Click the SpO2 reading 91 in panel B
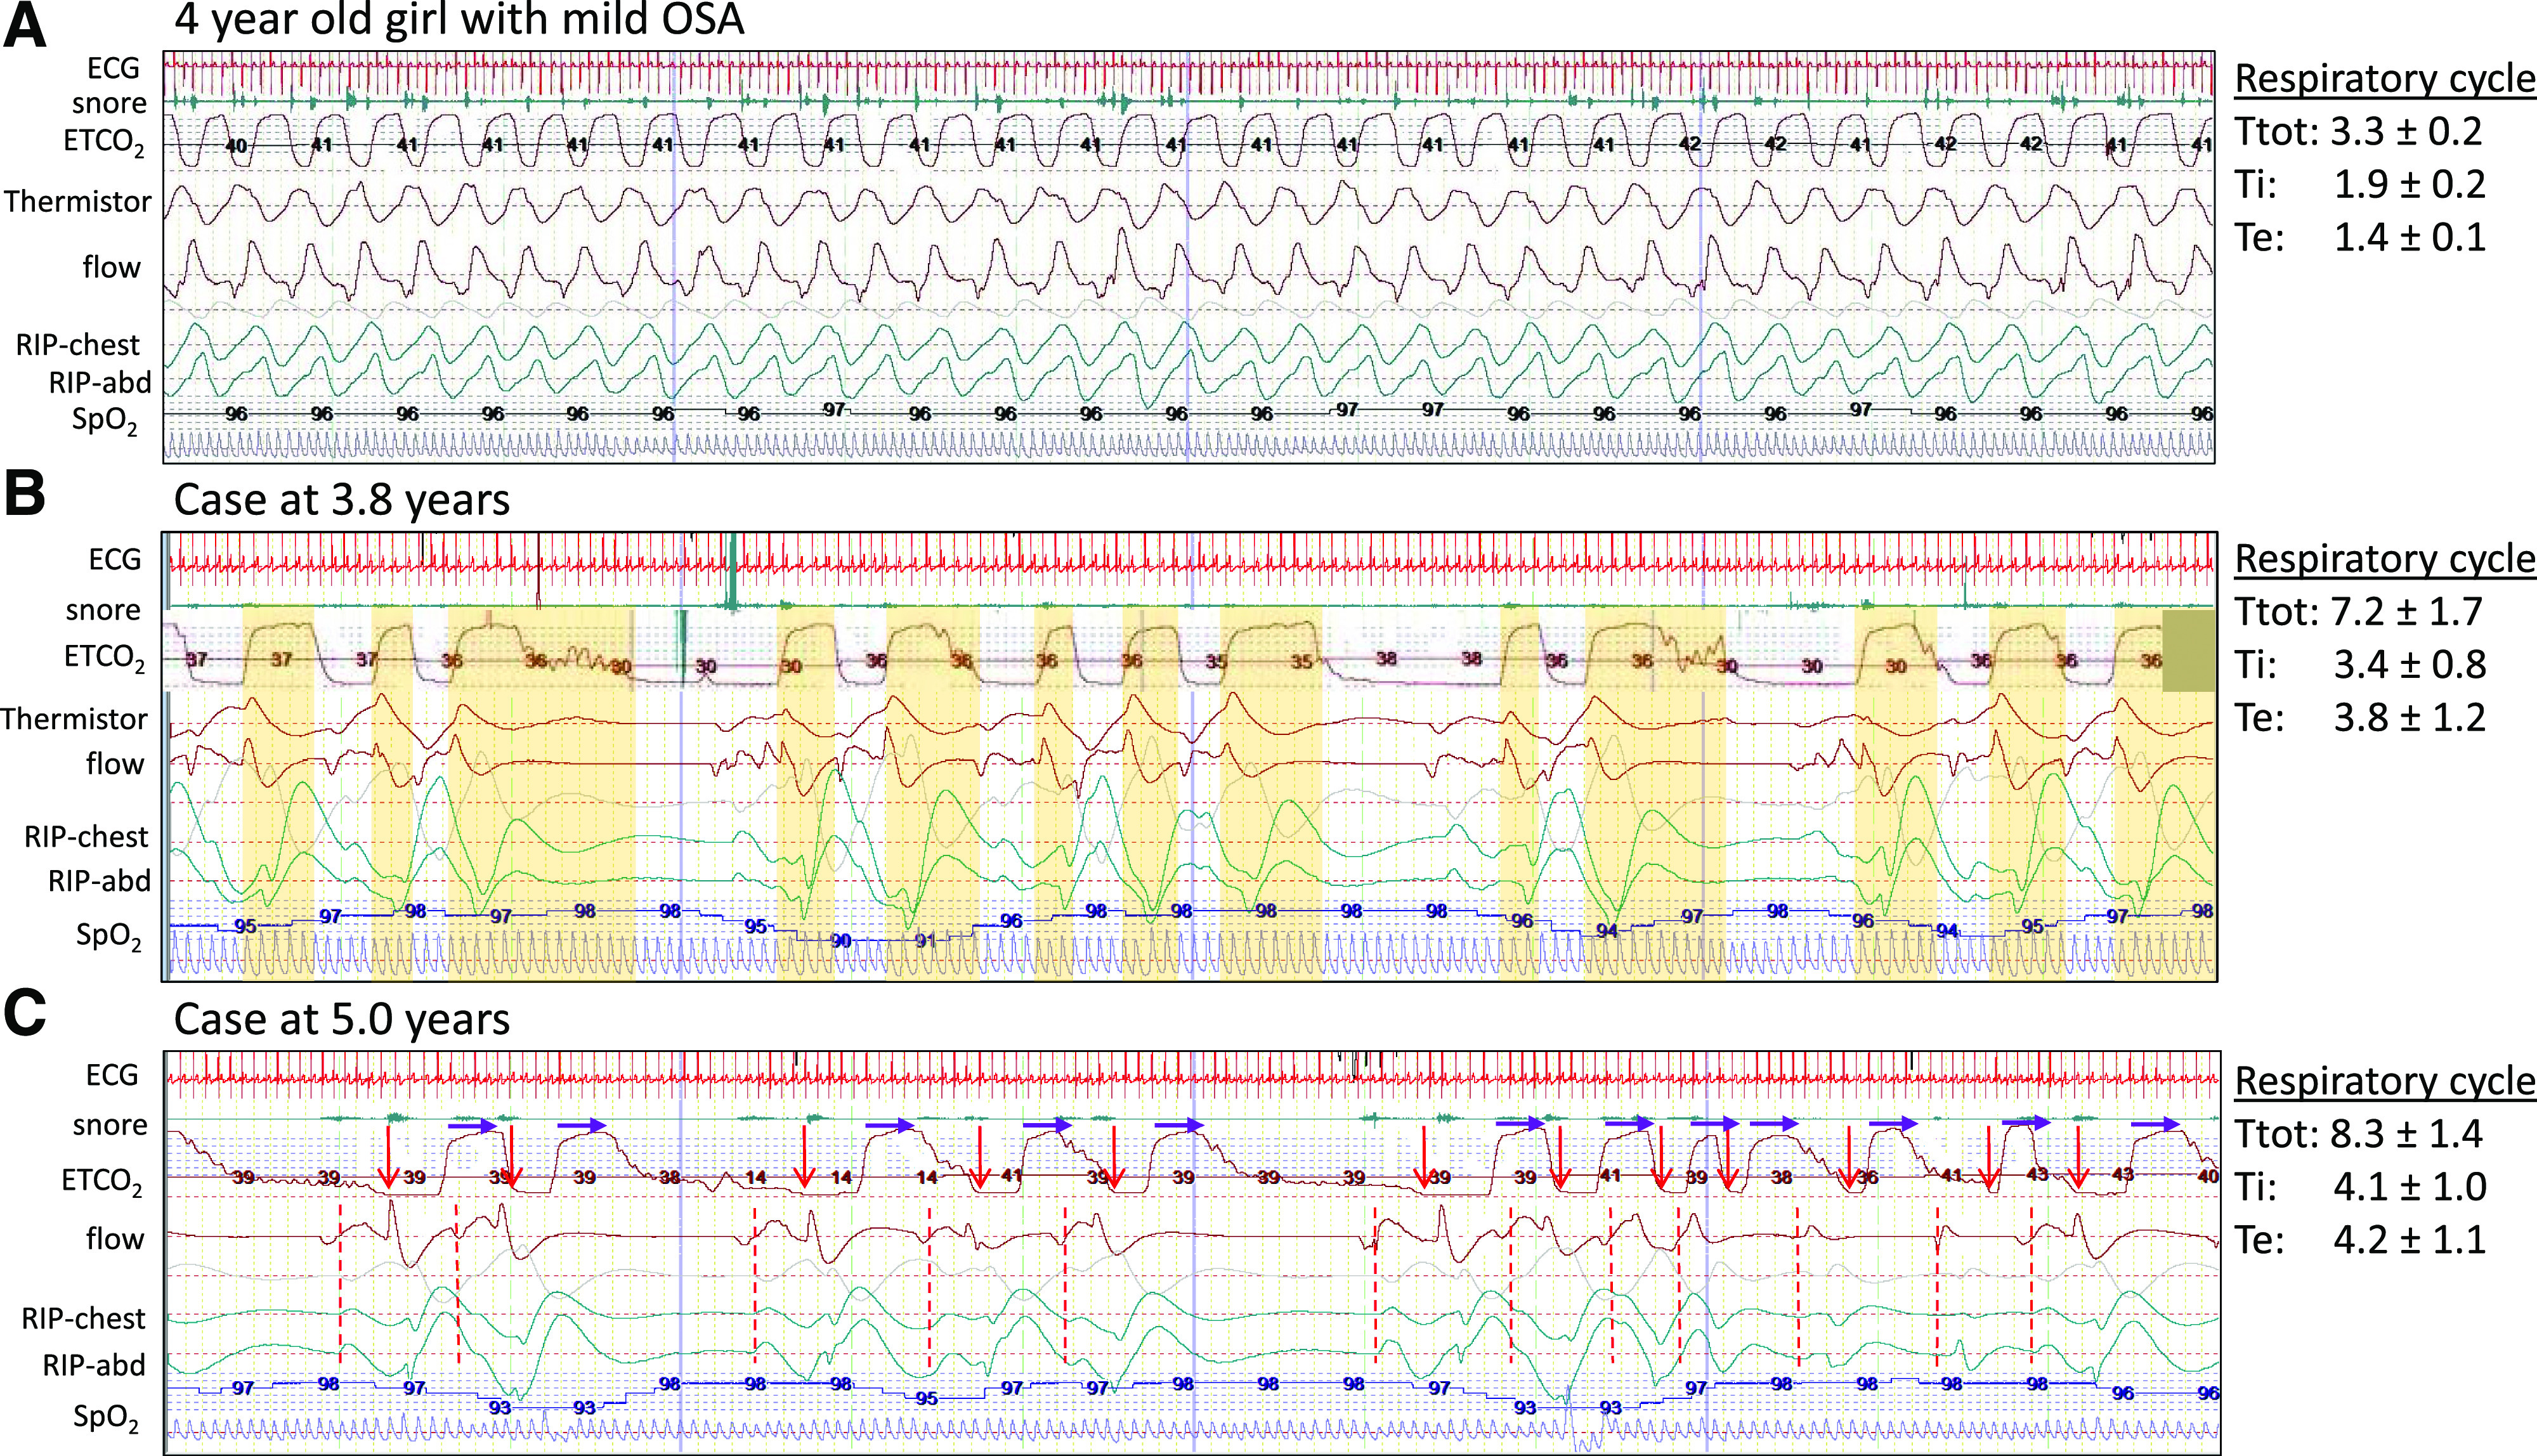The image size is (2537, 1456). point(925,941)
